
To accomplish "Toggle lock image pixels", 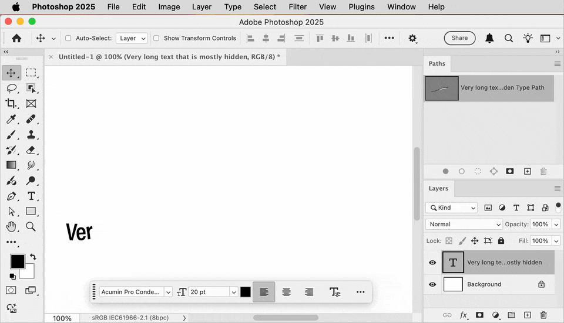I will pos(462,241).
